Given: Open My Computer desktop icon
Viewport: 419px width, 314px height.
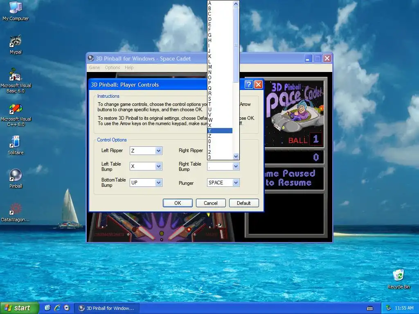Looking at the screenshot, I should pyautogui.click(x=16, y=11).
